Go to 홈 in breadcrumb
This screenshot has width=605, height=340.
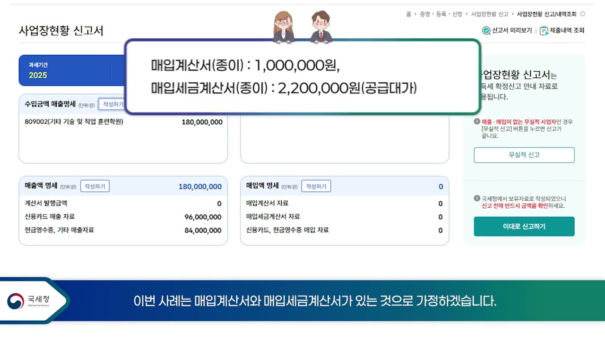coord(408,14)
